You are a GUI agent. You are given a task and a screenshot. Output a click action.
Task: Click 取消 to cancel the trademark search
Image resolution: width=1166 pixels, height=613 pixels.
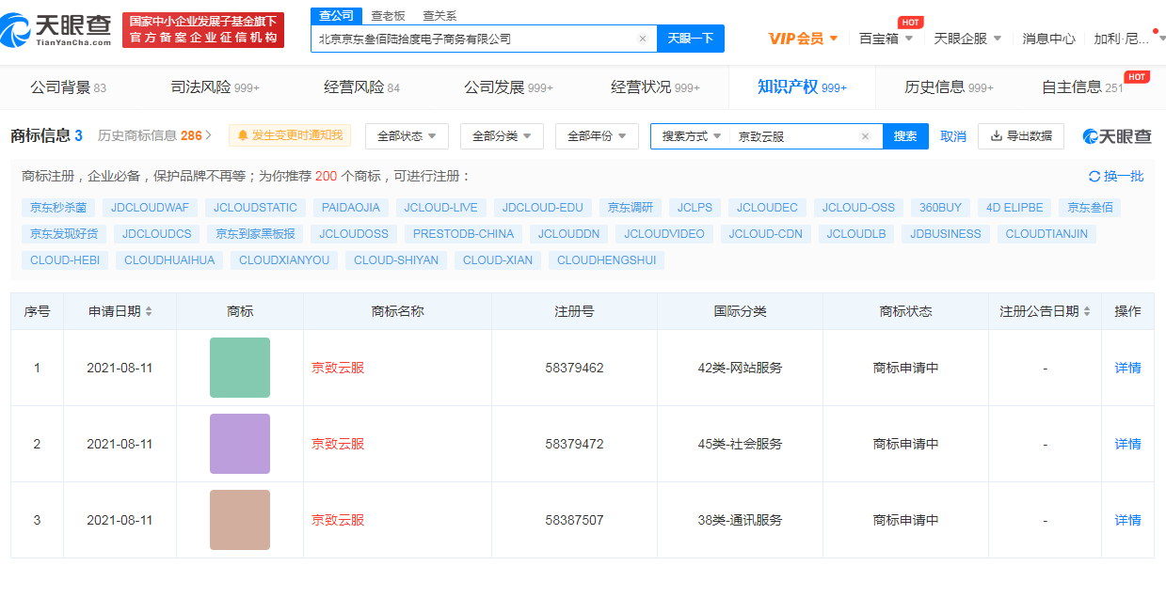tap(953, 136)
